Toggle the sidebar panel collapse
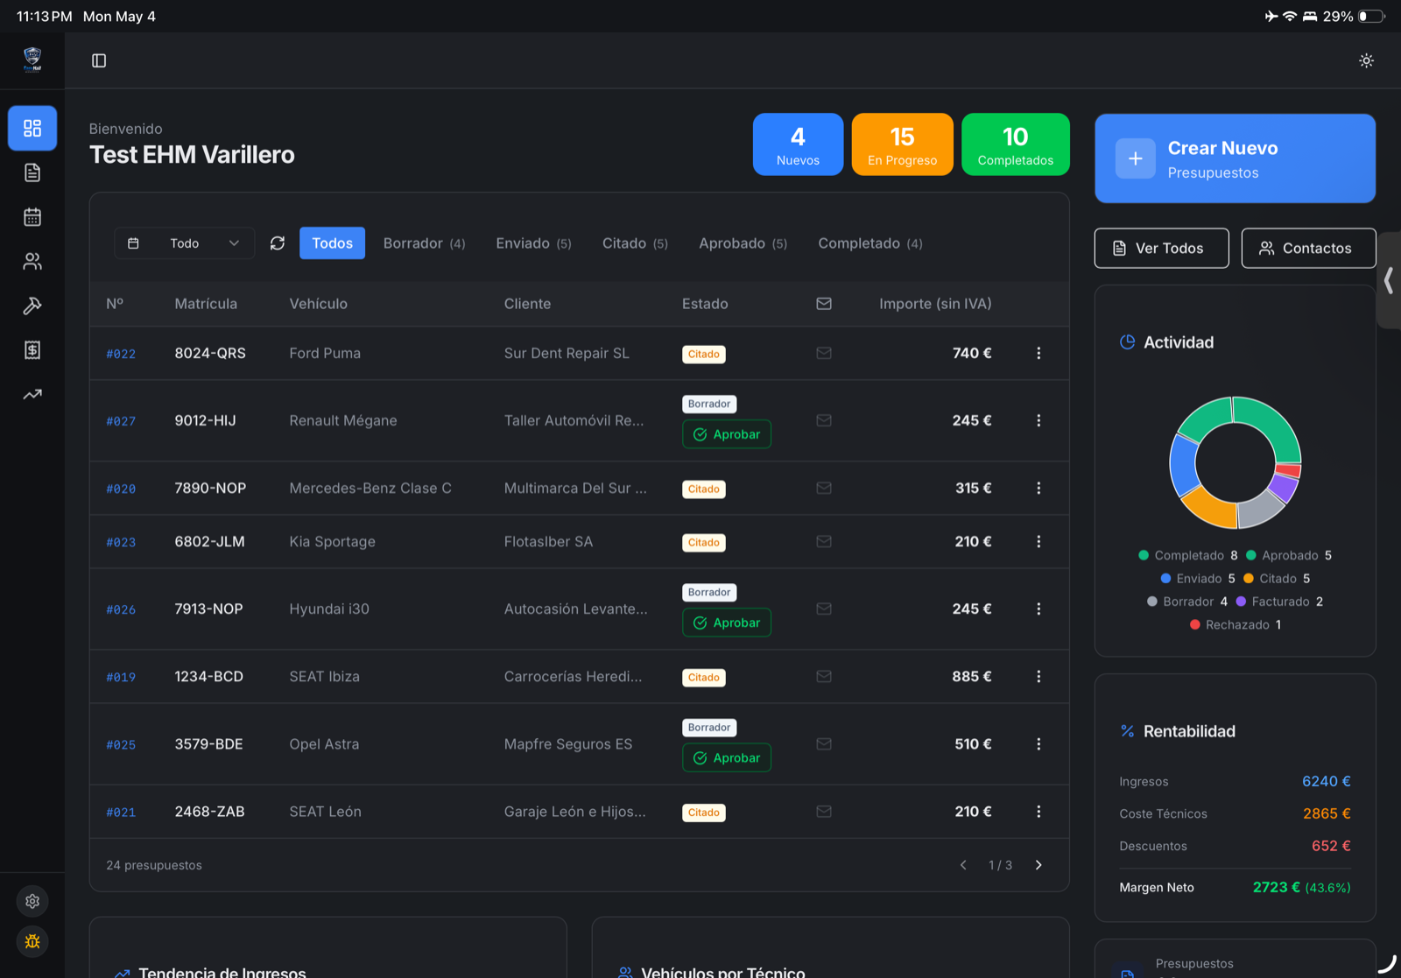1401x978 pixels. coord(99,60)
